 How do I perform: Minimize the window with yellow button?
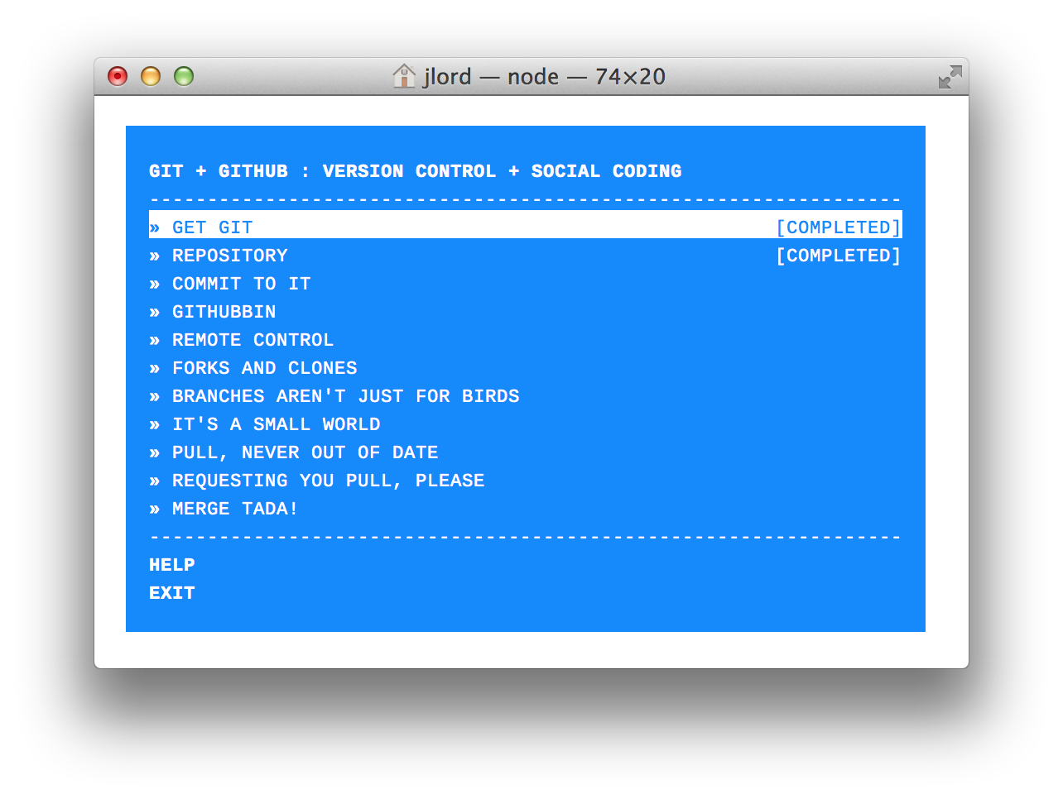click(x=151, y=77)
